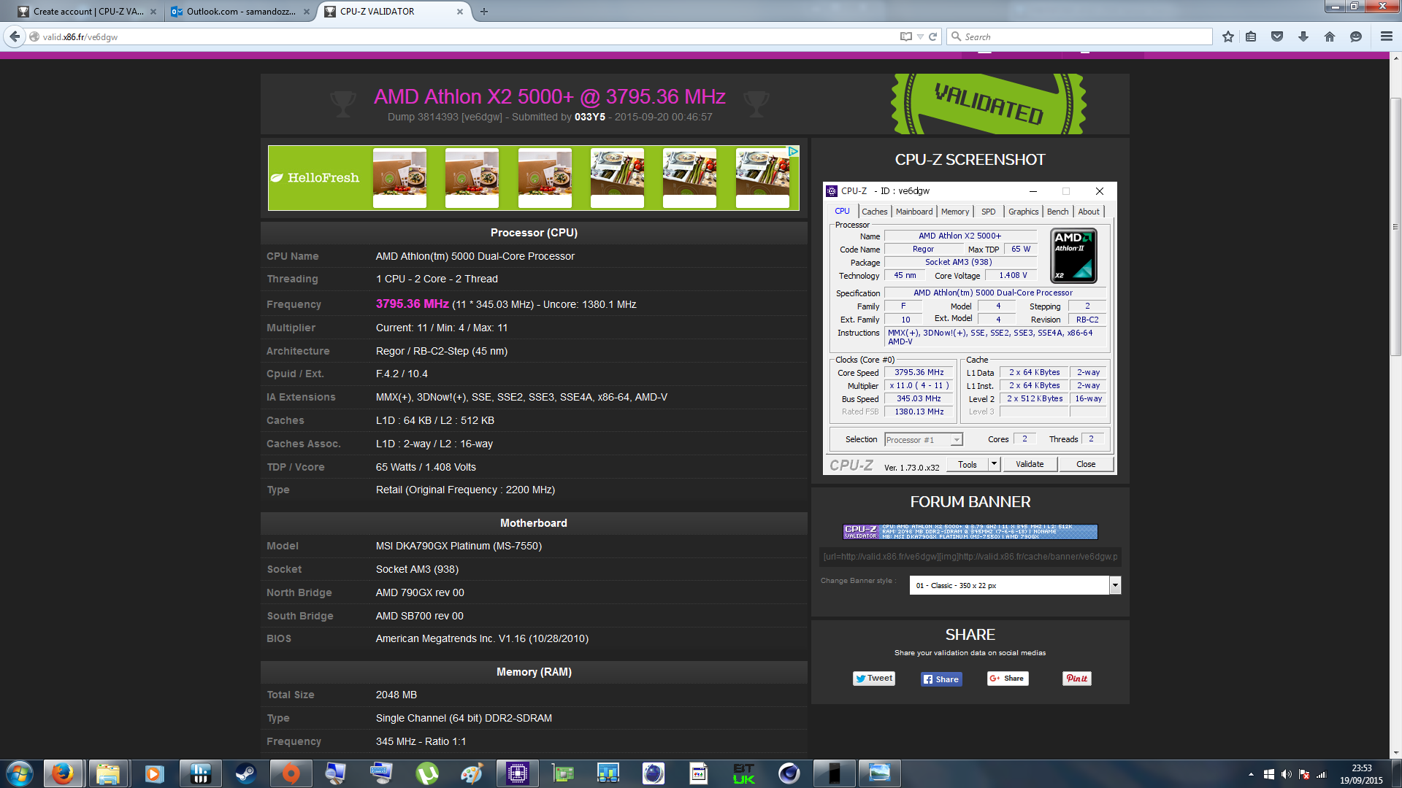This screenshot has height=788, width=1402.
Task: Open the address bar history dropdown arrow
Action: (x=921, y=36)
